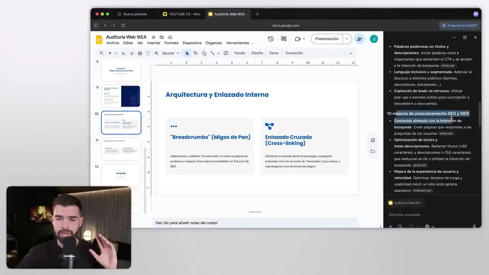The width and height of the screenshot is (489, 275).
Task: Open the Diapositiva menu
Action: tap(192, 43)
